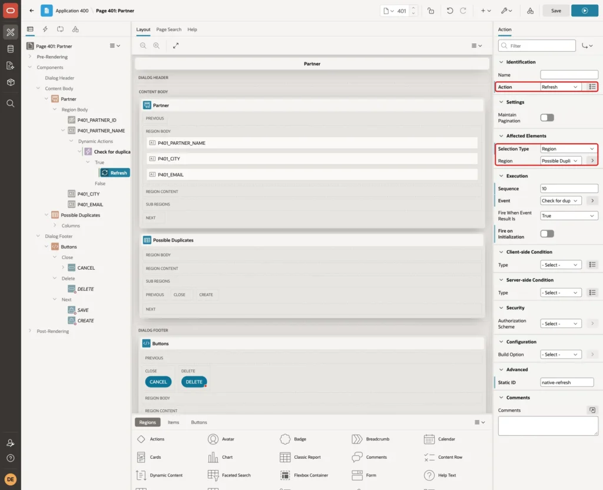Expand the Pre-Rendering tree node

pos(30,57)
